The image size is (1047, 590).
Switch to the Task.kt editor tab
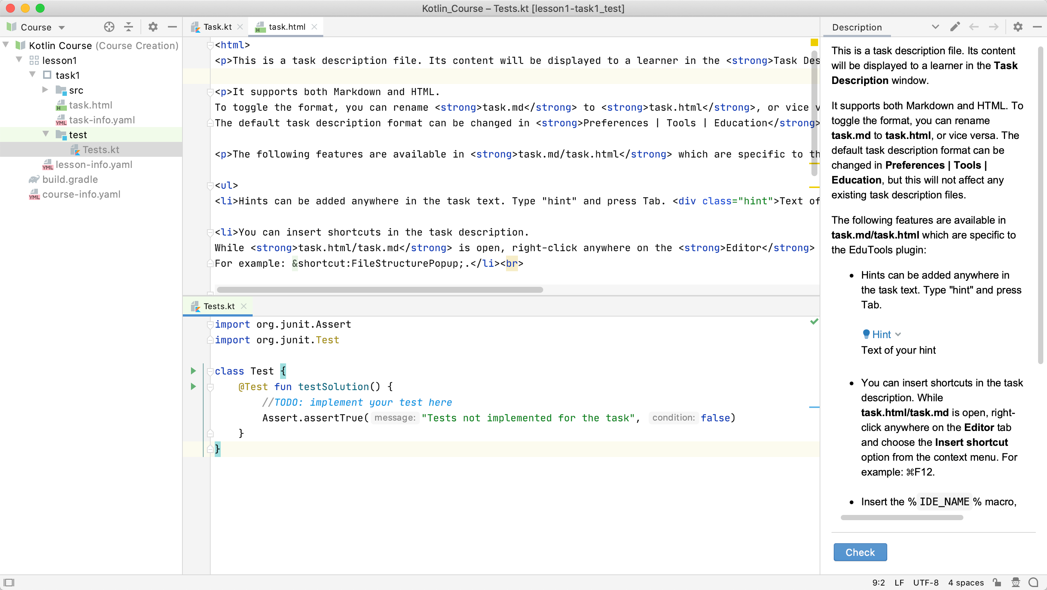point(217,27)
